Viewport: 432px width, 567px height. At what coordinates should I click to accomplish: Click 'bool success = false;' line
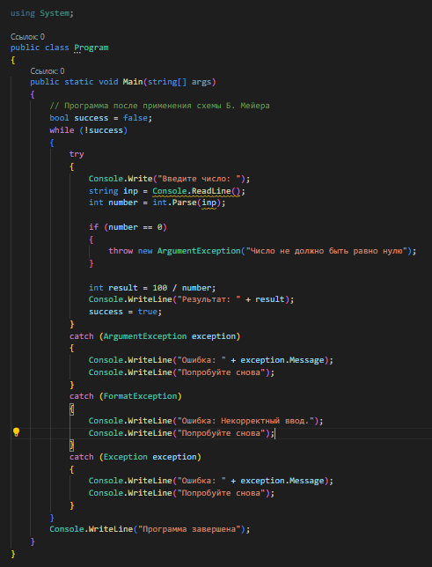[x=101, y=118]
